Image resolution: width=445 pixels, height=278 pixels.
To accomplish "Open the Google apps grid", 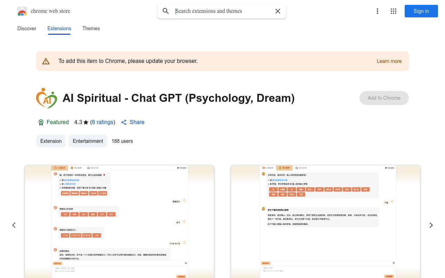I will coord(394,11).
